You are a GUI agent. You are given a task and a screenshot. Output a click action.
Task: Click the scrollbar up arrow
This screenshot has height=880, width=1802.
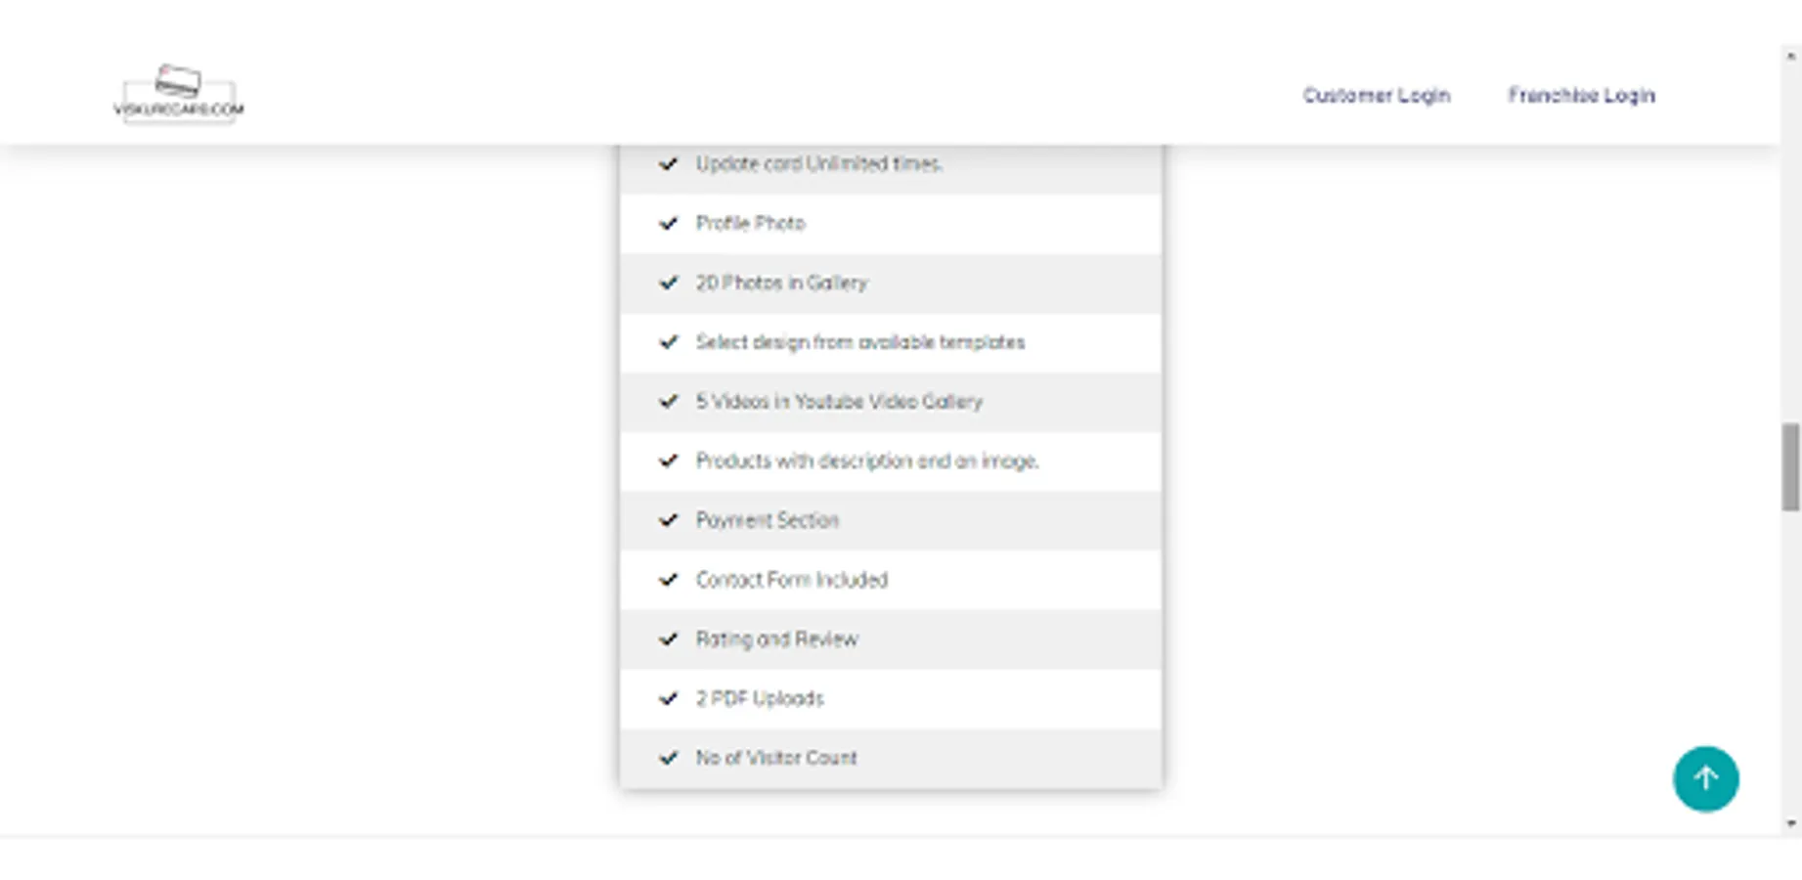click(1790, 58)
